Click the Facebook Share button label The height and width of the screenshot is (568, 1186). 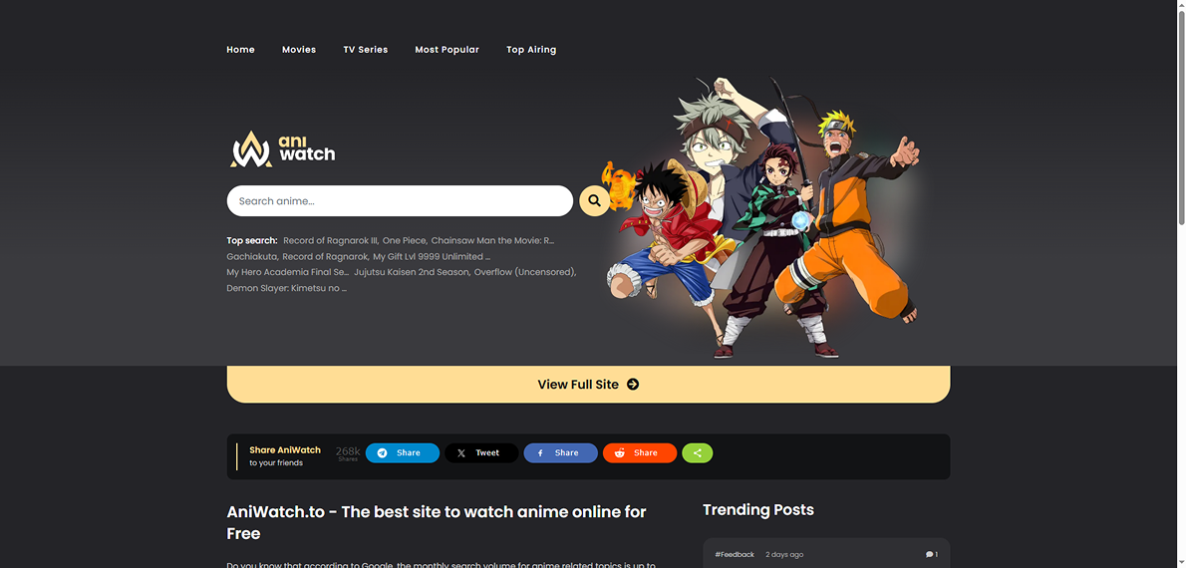click(566, 453)
